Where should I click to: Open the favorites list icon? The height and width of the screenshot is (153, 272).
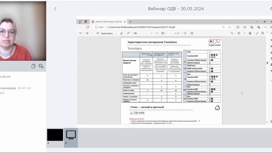click(245, 27)
